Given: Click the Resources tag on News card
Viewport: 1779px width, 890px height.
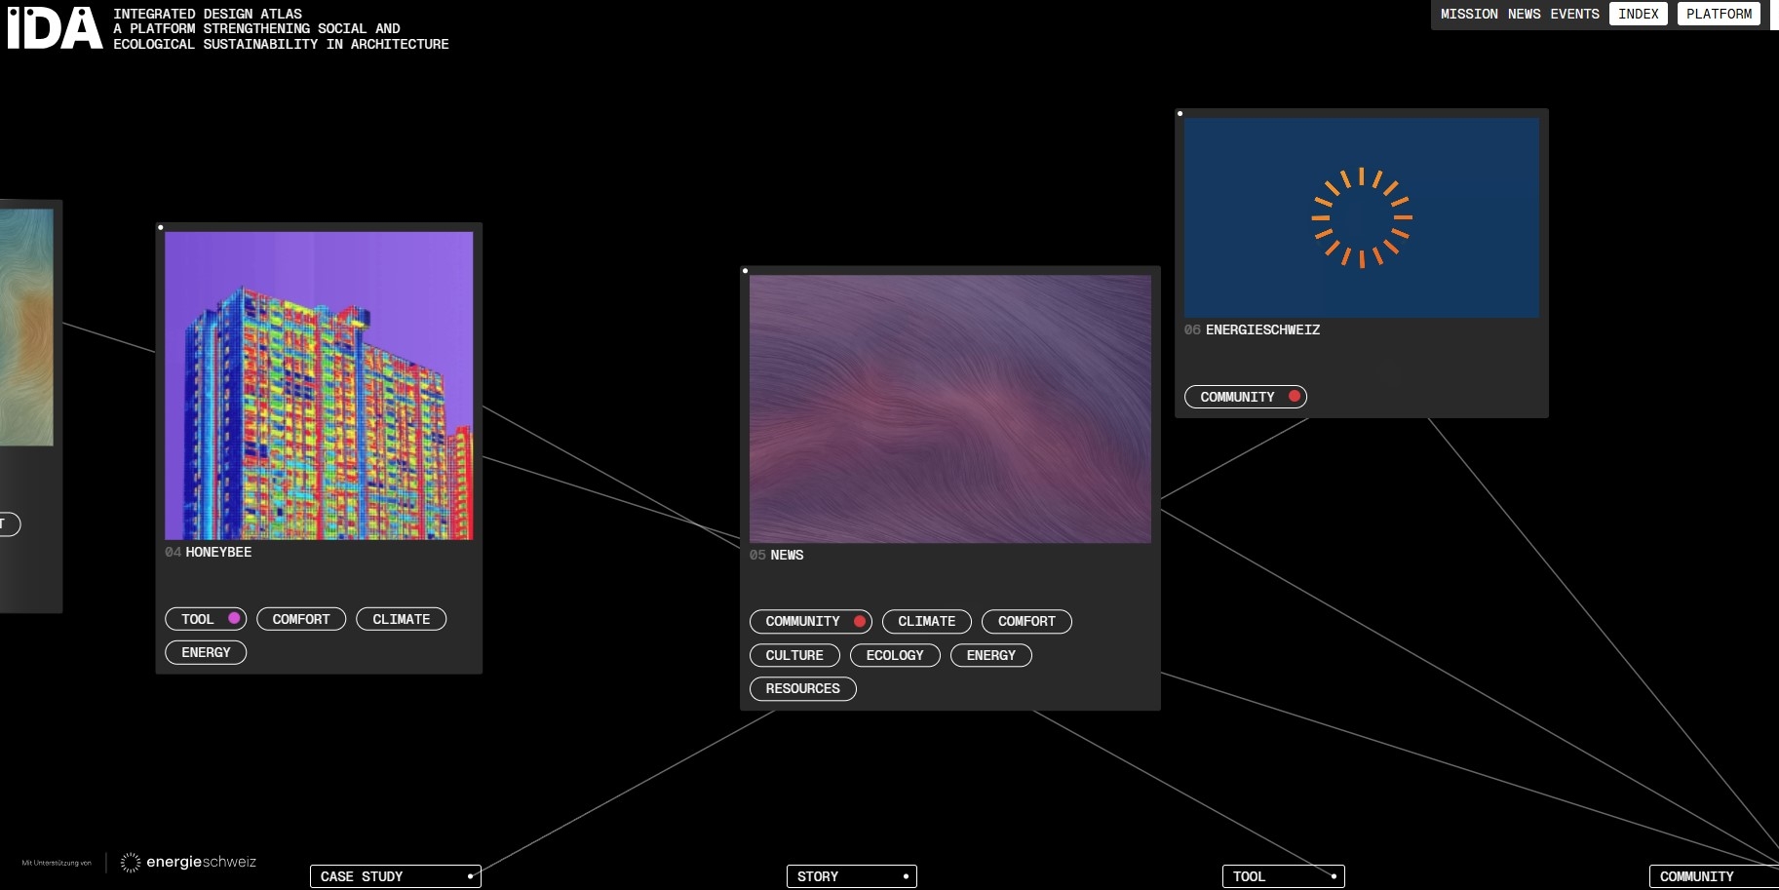Looking at the screenshot, I should (x=802, y=689).
